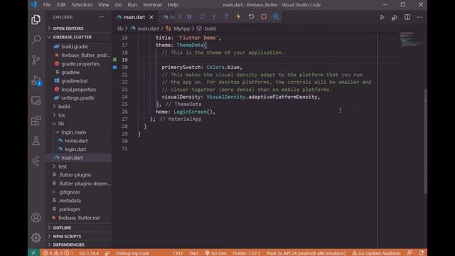
Task: Trigger Flutter Hot Reload lightning icon
Action: (x=239, y=17)
